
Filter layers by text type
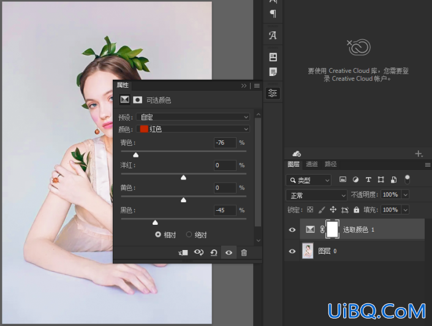coord(368,180)
